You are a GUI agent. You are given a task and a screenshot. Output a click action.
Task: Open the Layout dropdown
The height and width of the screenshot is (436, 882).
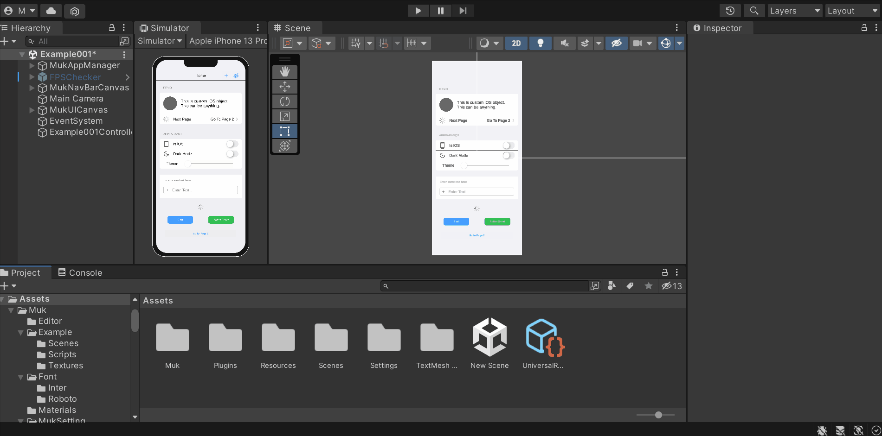(853, 11)
